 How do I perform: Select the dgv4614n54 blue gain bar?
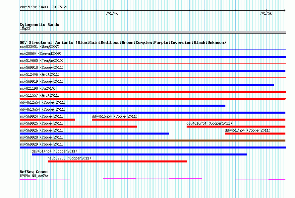coord(140,154)
